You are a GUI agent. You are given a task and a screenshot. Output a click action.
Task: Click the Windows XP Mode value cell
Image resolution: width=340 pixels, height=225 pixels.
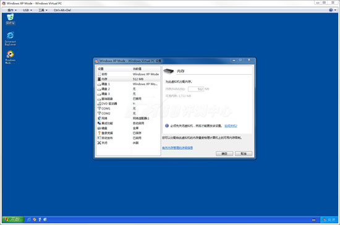(146, 74)
